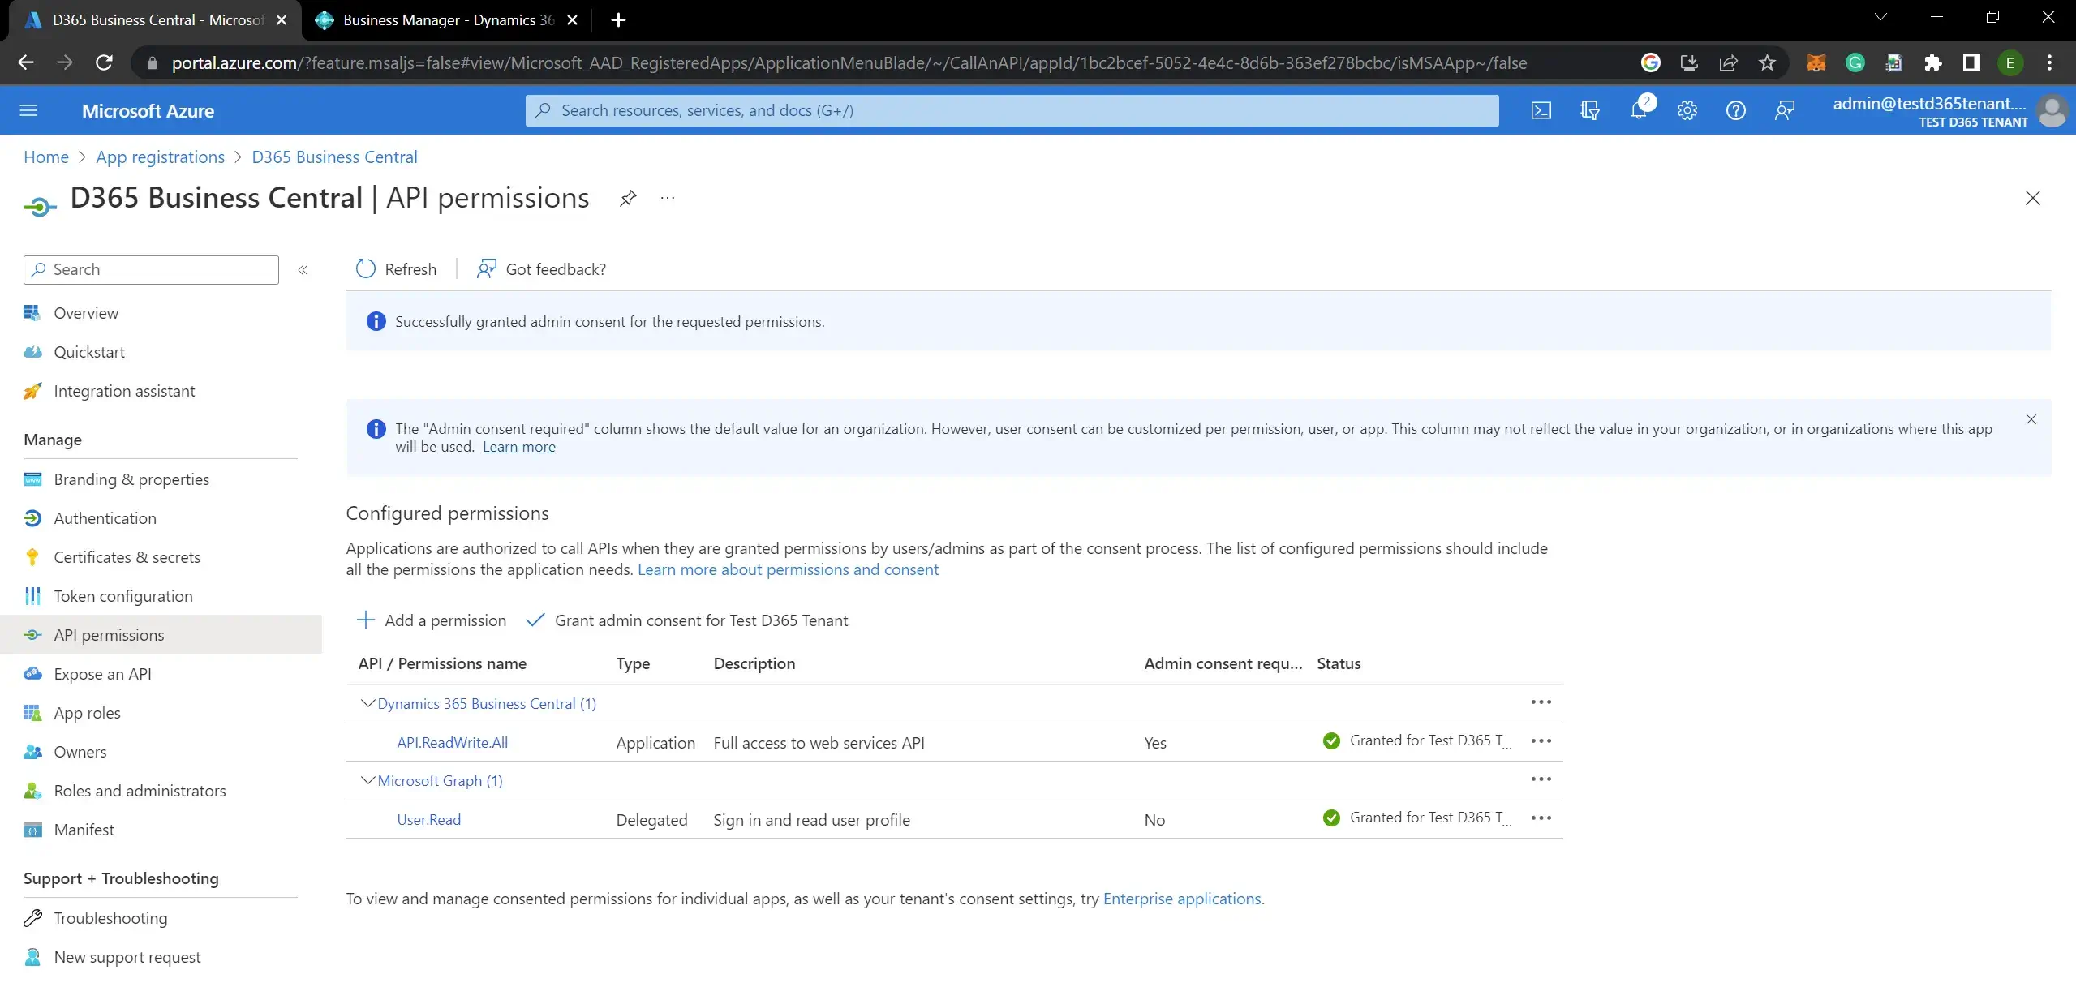This screenshot has width=2076, height=1000.
Task: Click the Manifest sidebar icon
Action: [33, 828]
